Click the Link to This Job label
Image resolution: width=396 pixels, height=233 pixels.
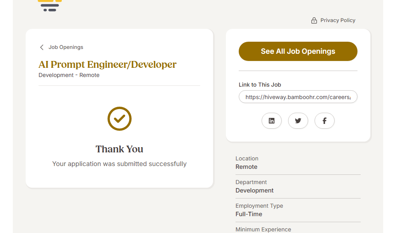pos(260,85)
